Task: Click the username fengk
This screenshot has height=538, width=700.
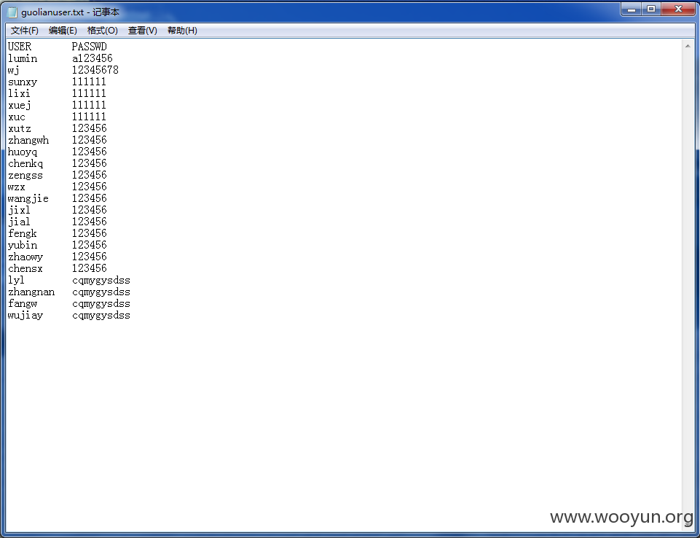Action: pyautogui.click(x=23, y=233)
